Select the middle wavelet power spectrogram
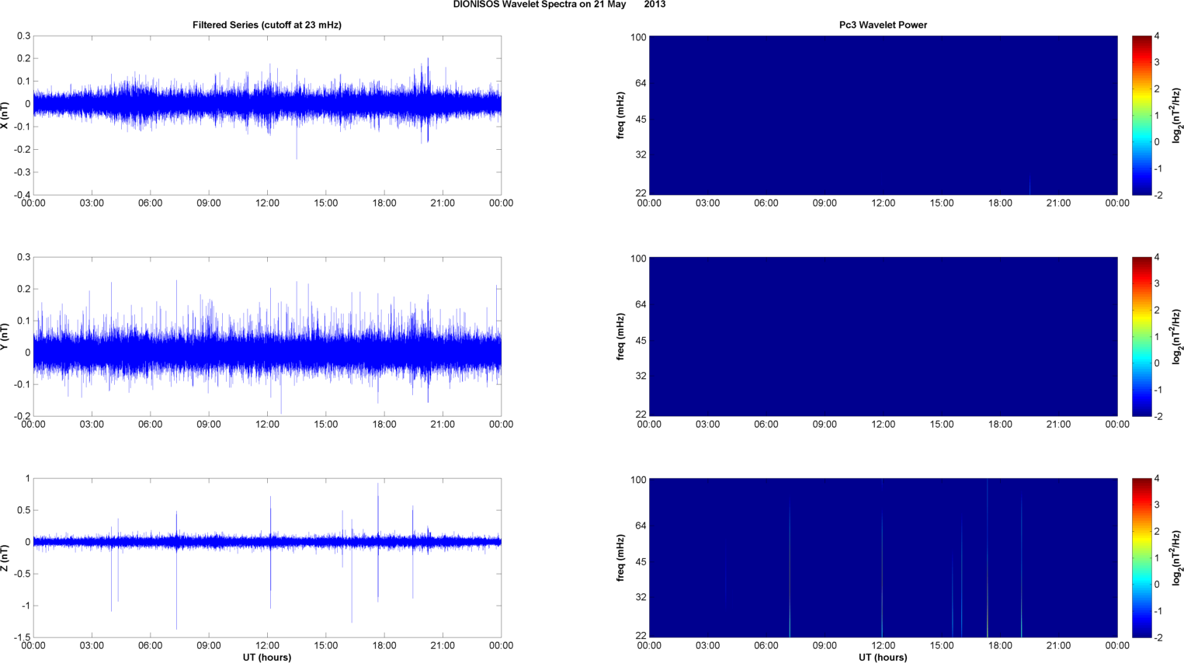 click(884, 337)
